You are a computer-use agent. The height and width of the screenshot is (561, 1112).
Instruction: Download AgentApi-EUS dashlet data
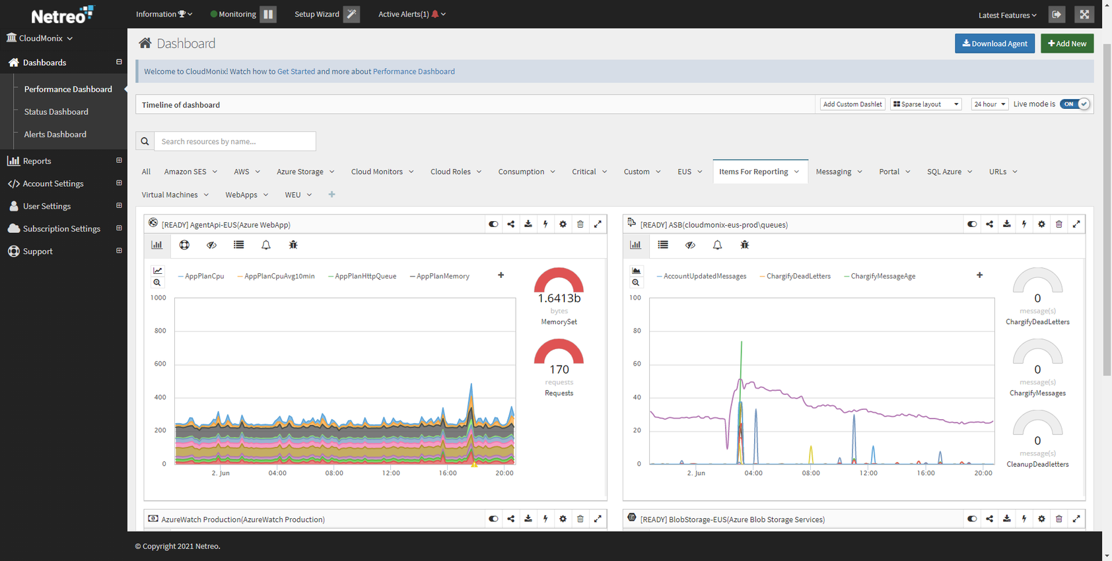(528, 224)
